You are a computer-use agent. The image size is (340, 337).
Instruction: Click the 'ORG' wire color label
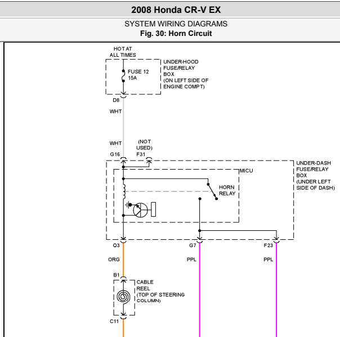point(114,259)
